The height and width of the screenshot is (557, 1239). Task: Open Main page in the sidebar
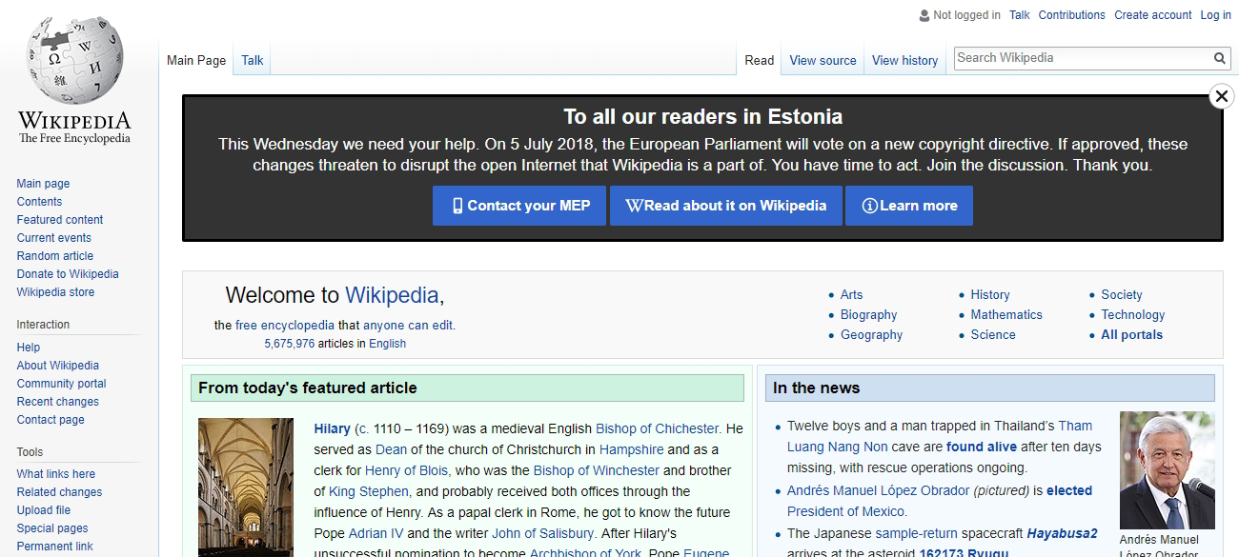(43, 184)
